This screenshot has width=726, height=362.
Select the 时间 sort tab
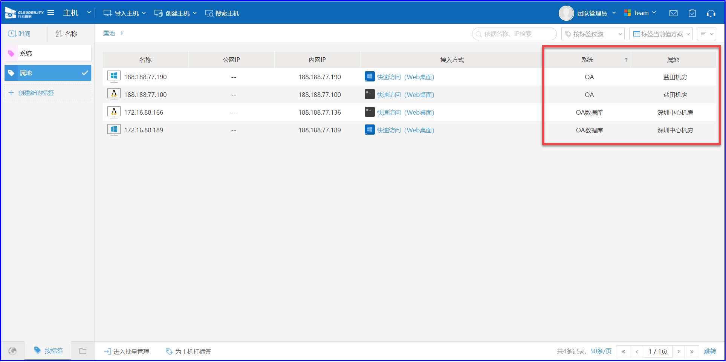(20, 34)
